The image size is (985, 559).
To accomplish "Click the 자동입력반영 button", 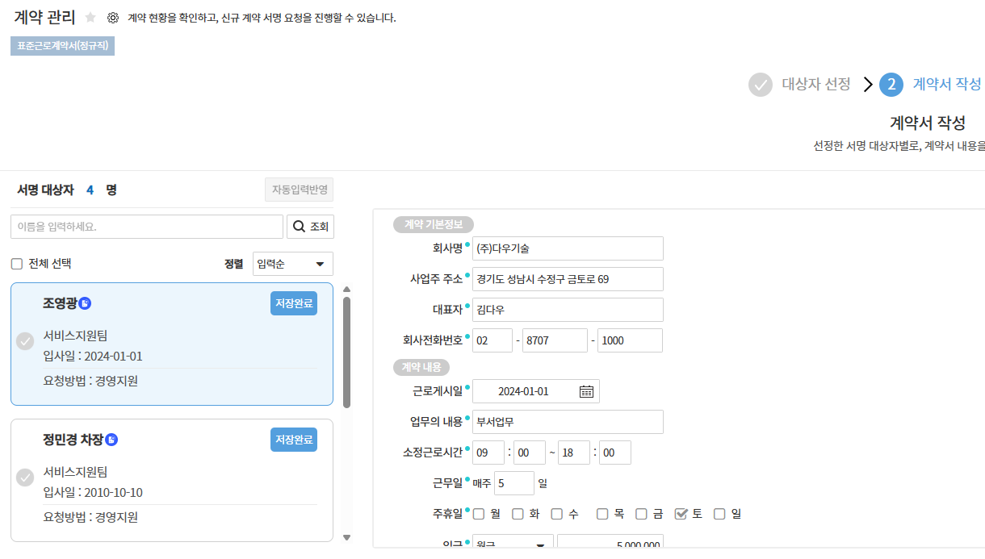I will point(299,190).
